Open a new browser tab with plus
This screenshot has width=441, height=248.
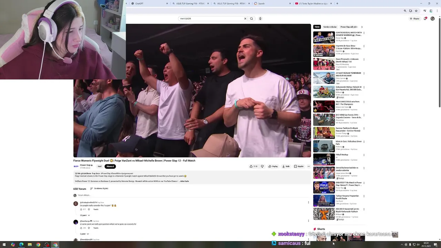tap(337, 3)
